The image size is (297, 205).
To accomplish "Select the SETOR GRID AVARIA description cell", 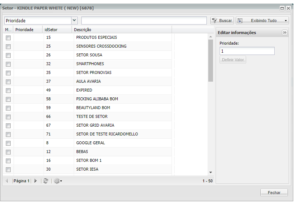I will tap(123, 126).
